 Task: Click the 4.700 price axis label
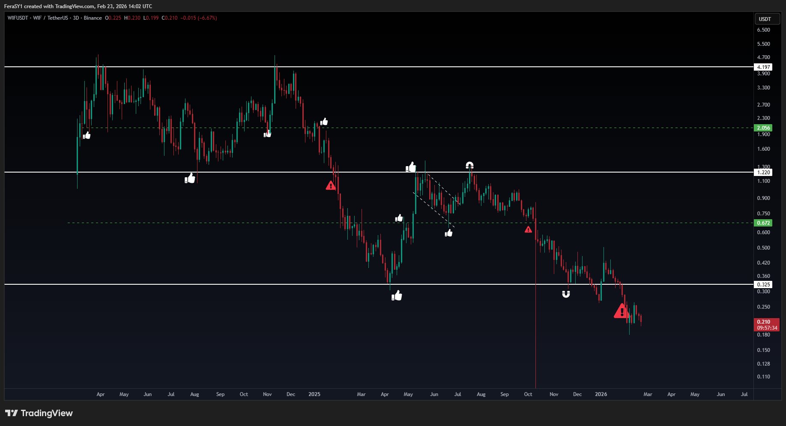point(763,57)
